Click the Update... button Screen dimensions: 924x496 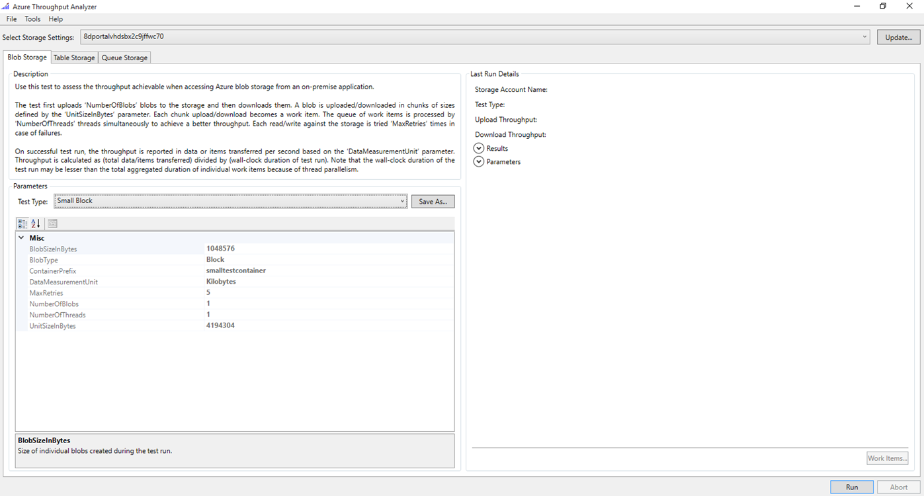click(x=898, y=37)
